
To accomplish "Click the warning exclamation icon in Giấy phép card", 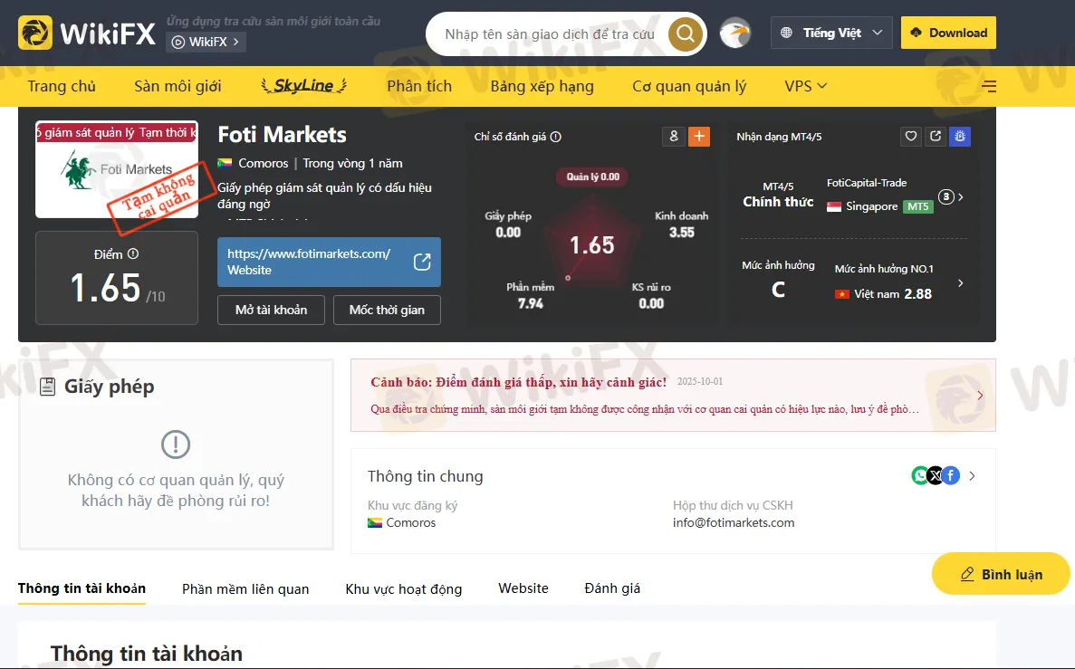I will [x=176, y=444].
